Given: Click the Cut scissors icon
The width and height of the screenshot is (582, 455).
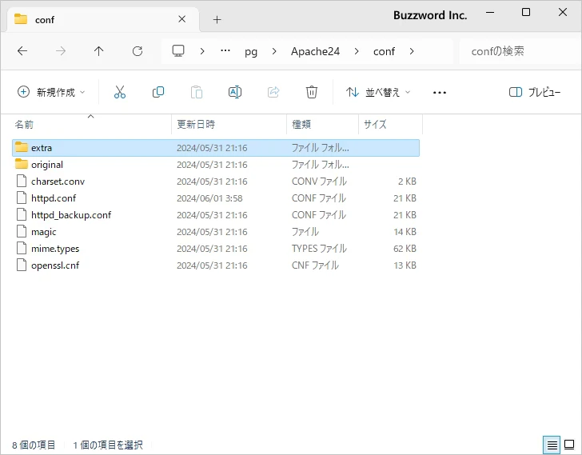Looking at the screenshot, I should pos(120,92).
